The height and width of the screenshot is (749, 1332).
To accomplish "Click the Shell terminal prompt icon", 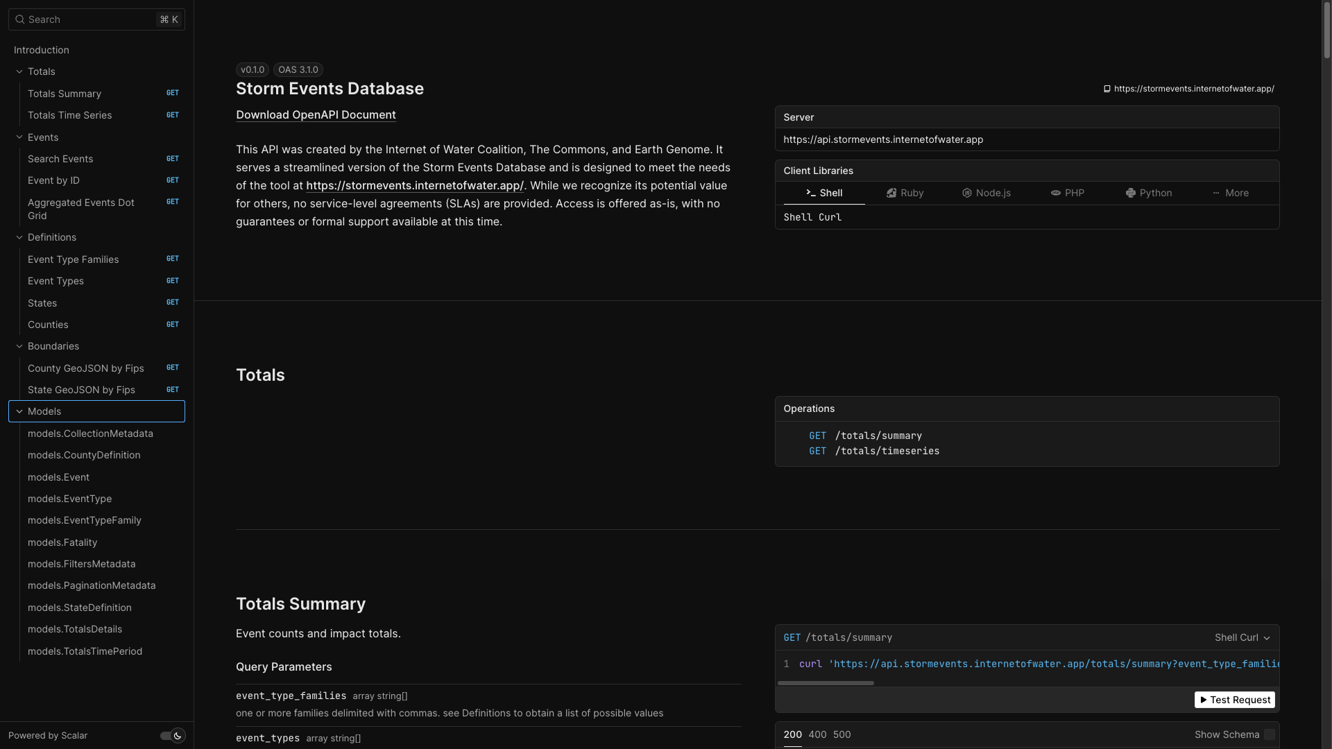I will click(810, 193).
